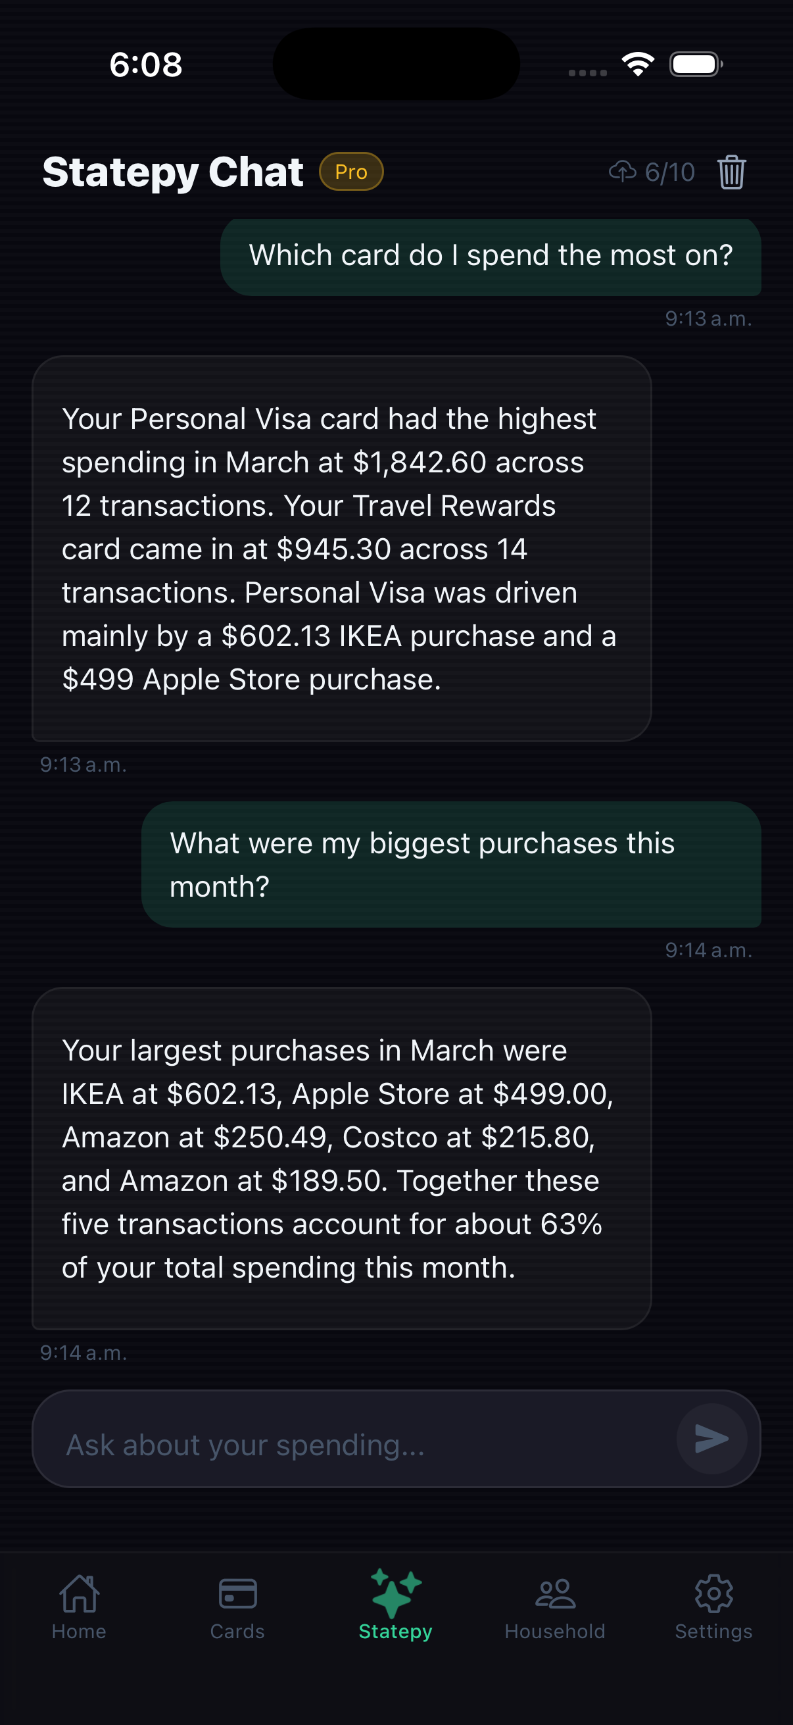
Task: Switch to the Household tab label
Action: [x=555, y=1632]
